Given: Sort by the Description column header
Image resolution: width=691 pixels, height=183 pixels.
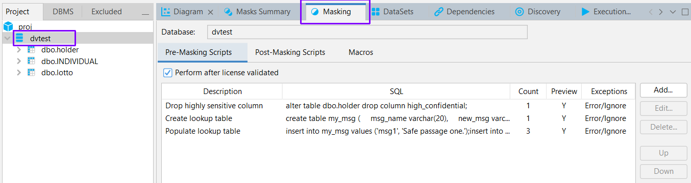Looking at the screenshot, I should pyautogui.click(x=223, y=91).
